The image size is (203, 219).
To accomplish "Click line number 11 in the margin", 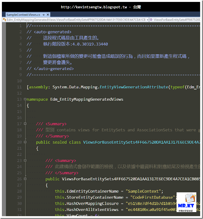I will point(19,87).
